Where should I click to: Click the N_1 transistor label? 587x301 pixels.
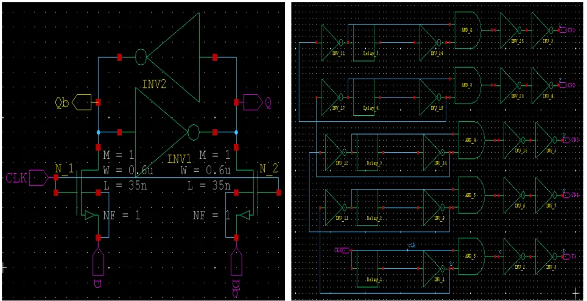click(x=64, y=168)
